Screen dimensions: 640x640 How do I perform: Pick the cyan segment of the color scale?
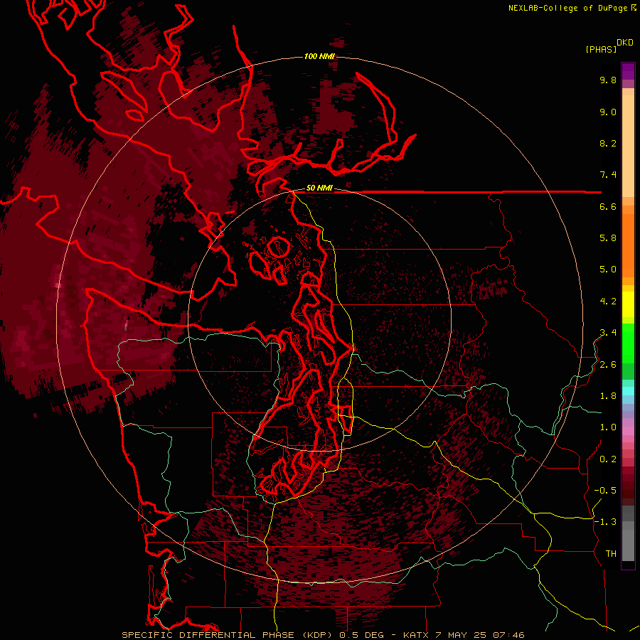point(628,391)
